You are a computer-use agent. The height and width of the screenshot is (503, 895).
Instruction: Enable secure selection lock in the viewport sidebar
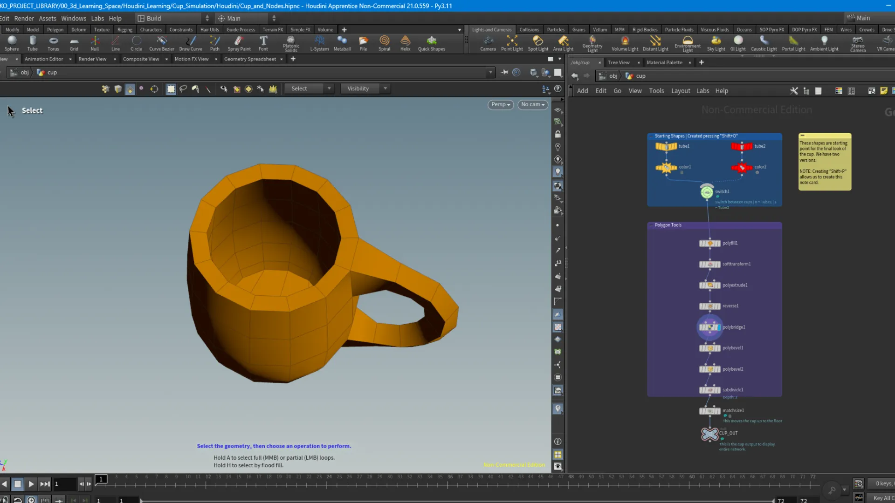(558, 134)
